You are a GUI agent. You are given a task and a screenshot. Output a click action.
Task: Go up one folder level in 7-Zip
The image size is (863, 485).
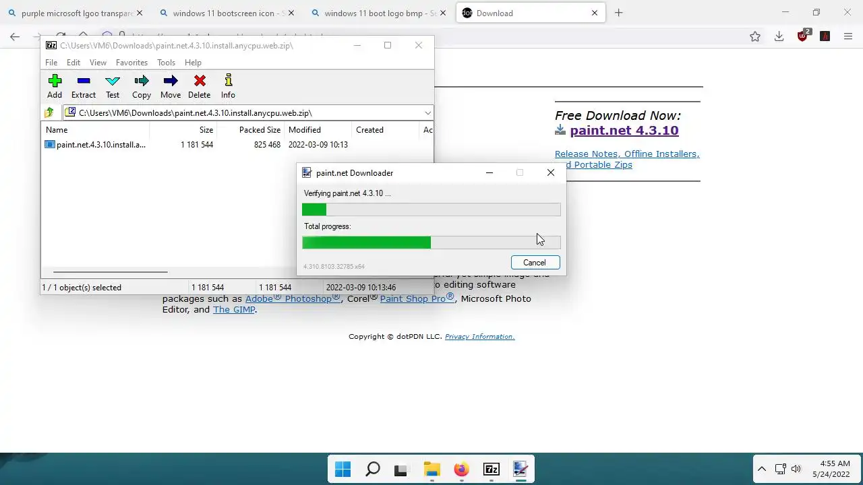pyautogui.click(x=49, y=112)
